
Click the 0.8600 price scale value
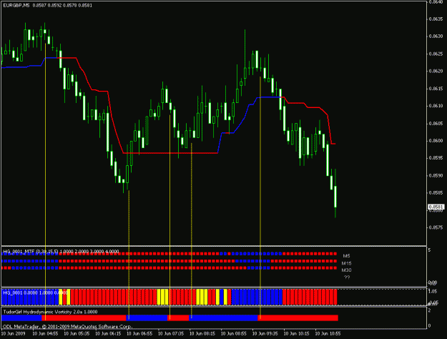point(436,141)
